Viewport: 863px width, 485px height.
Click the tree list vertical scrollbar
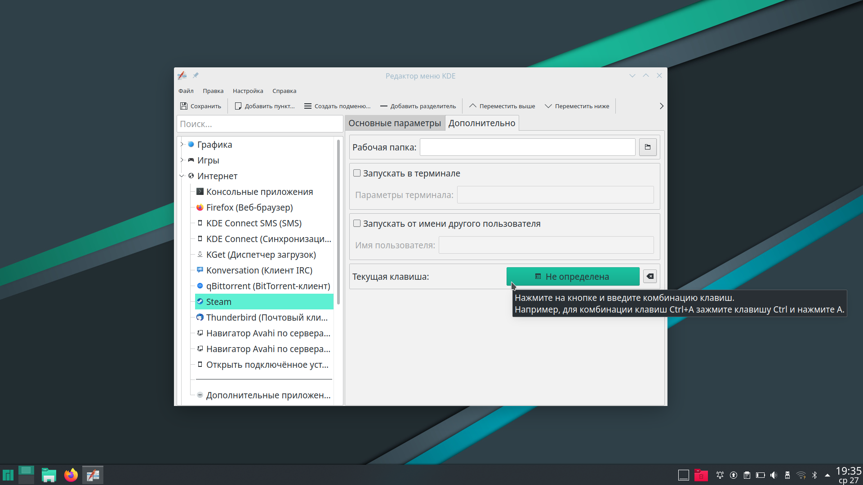(x=338, y=222)
